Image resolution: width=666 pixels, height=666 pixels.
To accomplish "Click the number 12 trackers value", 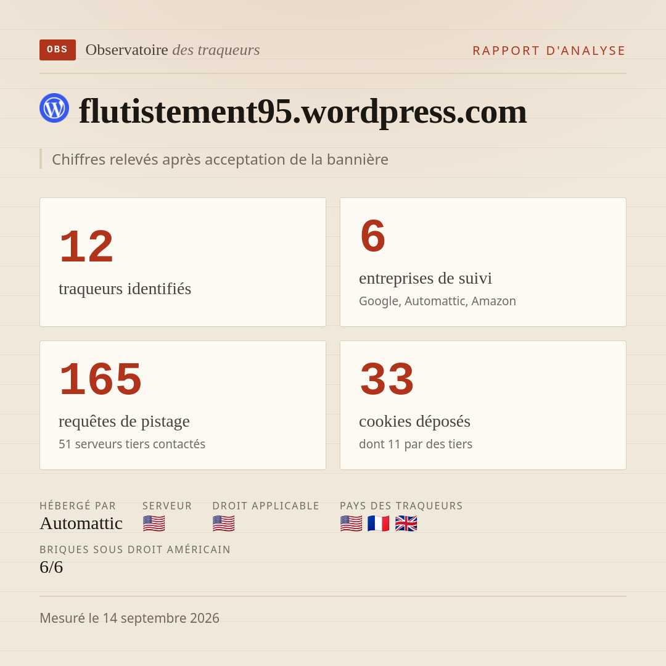I will pyautogui.click(x=87, y=246).
